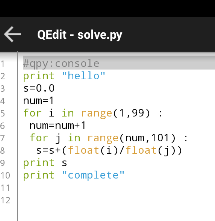Select the #qpy:console comment line
The width and height of the screenshot is (215, 221).
[61, 64]
